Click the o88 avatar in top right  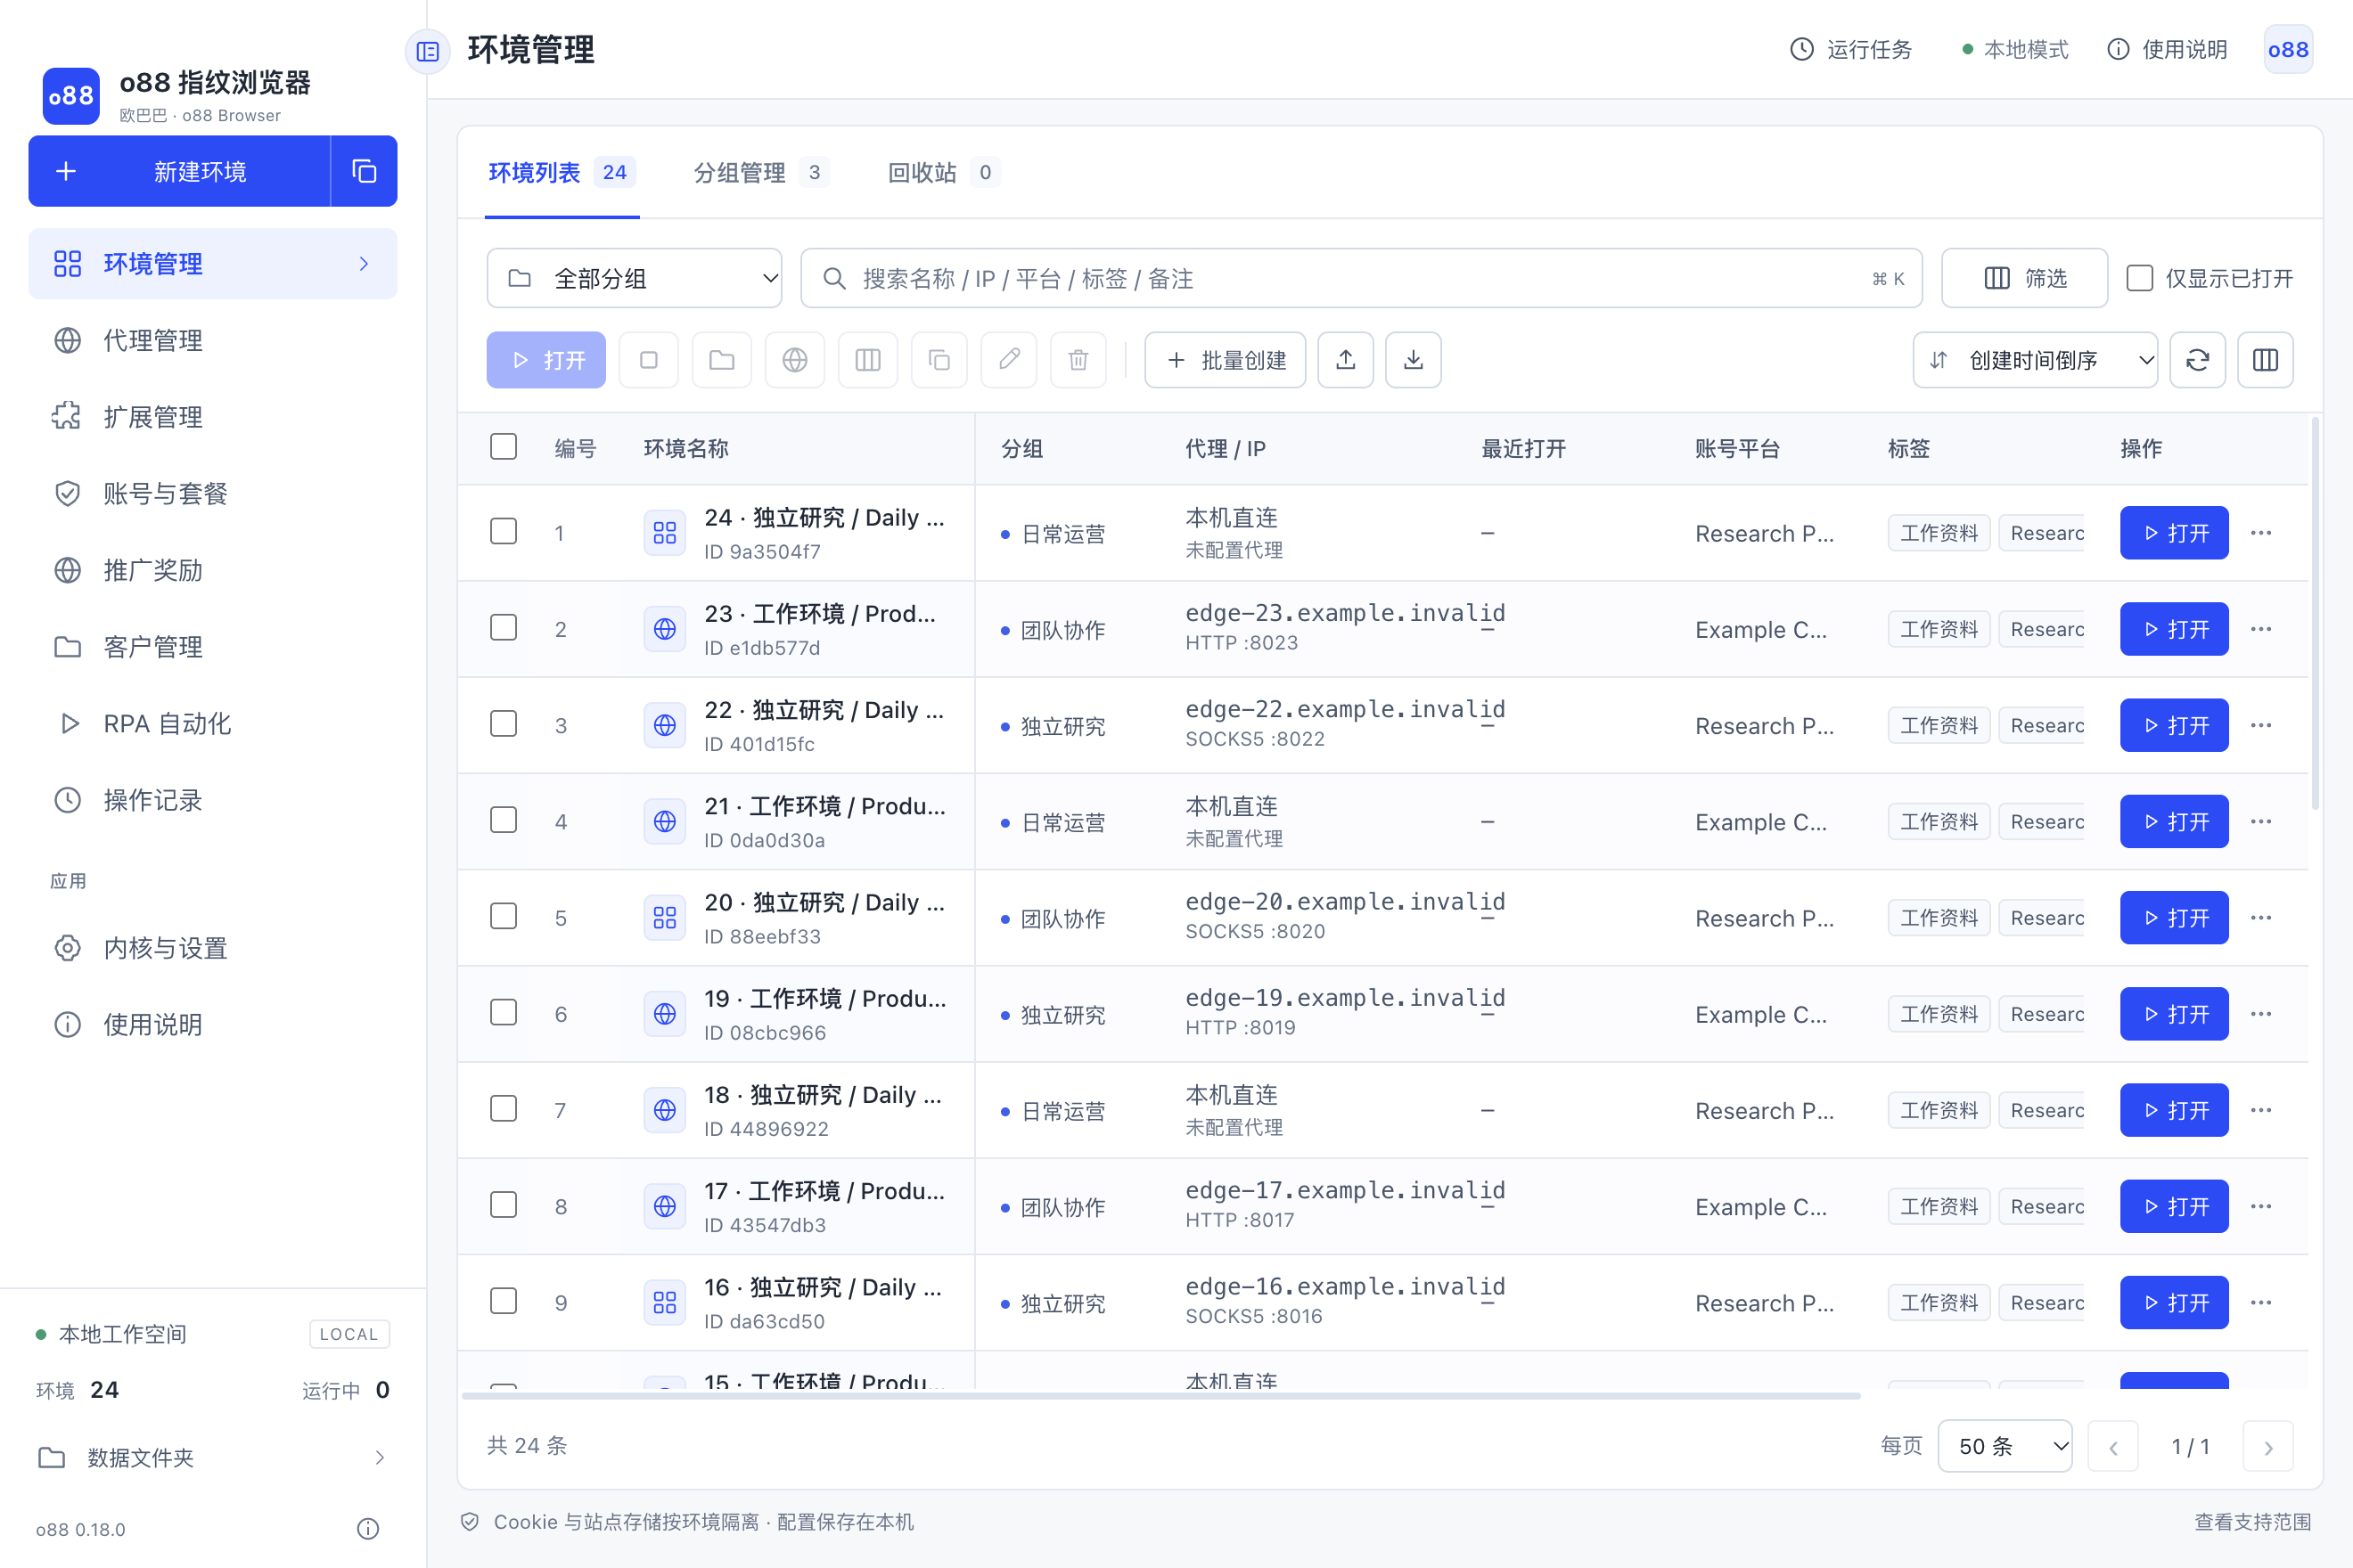2288,50
